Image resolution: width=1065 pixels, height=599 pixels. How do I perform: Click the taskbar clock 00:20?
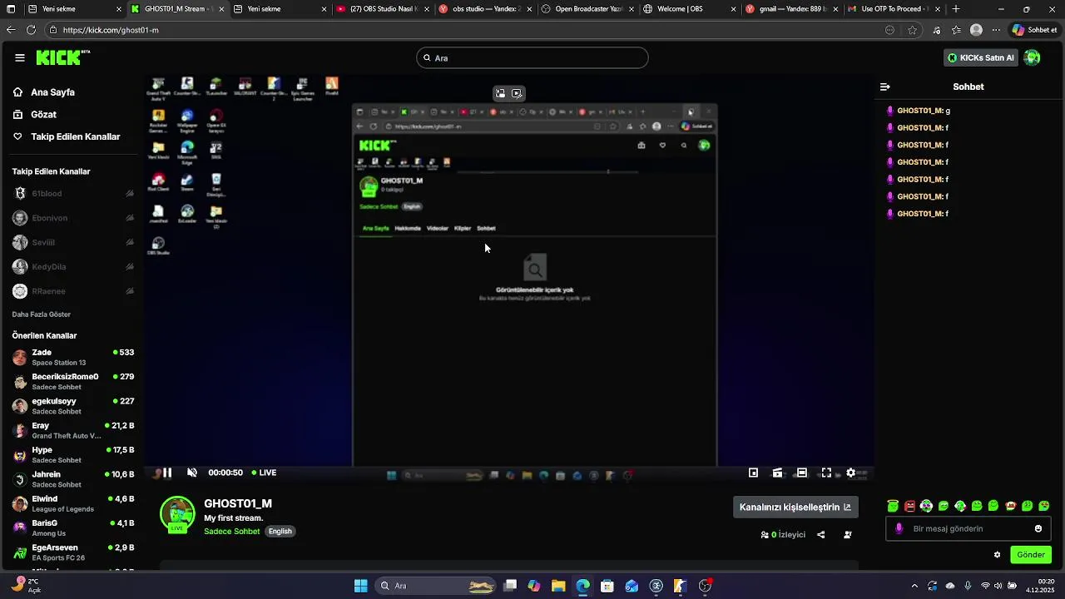pyautogui.click(x=1040, y=586)
